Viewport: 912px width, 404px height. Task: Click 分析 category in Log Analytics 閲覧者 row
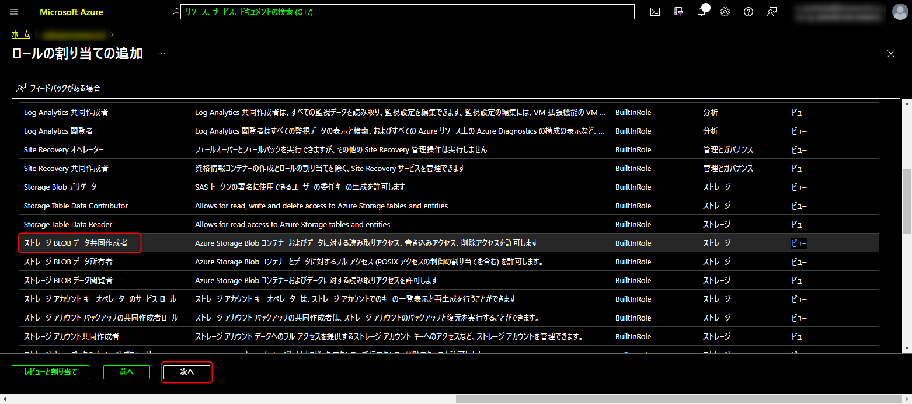[711, 131]
